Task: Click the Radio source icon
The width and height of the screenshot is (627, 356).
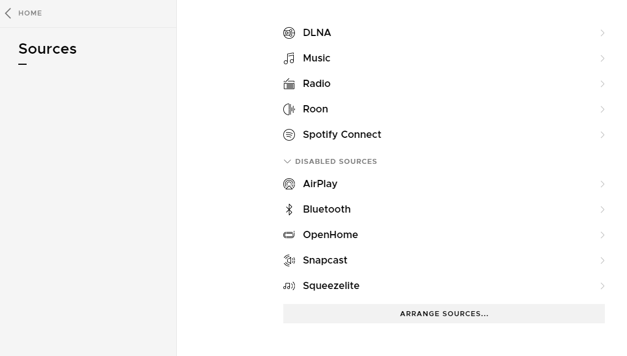Action: tap(289, 84)
